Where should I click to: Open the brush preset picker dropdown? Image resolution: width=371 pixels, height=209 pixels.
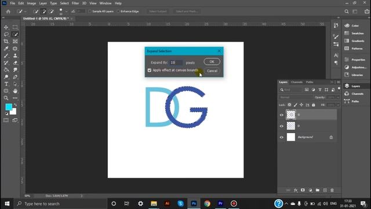(x=66, y=12)
